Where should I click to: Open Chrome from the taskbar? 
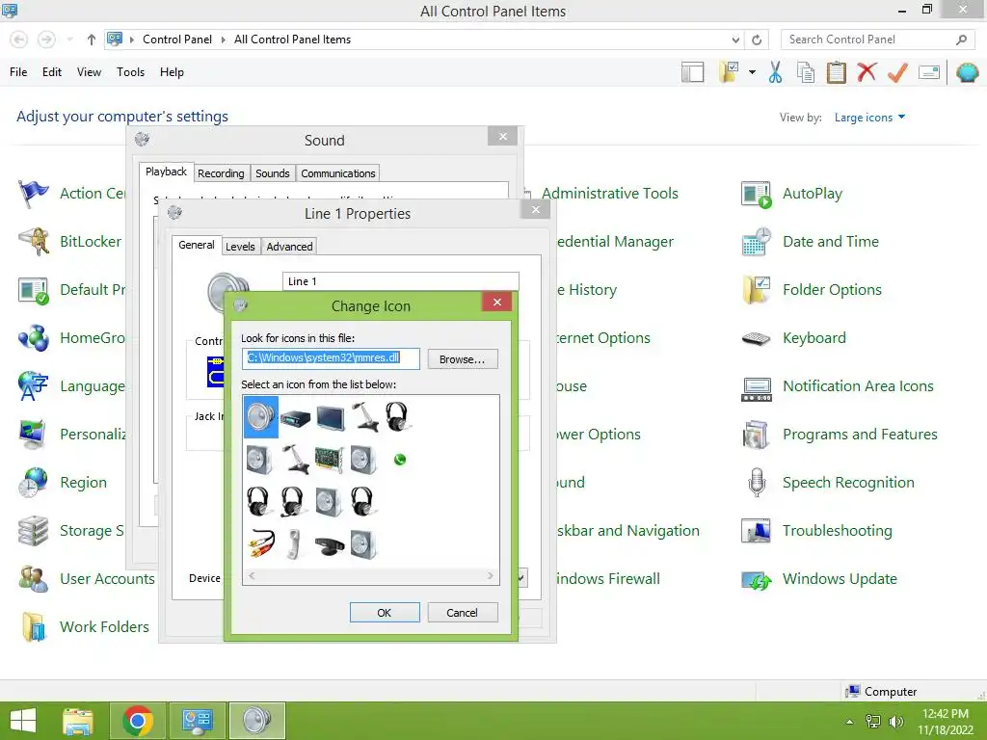tap(138, 721)
